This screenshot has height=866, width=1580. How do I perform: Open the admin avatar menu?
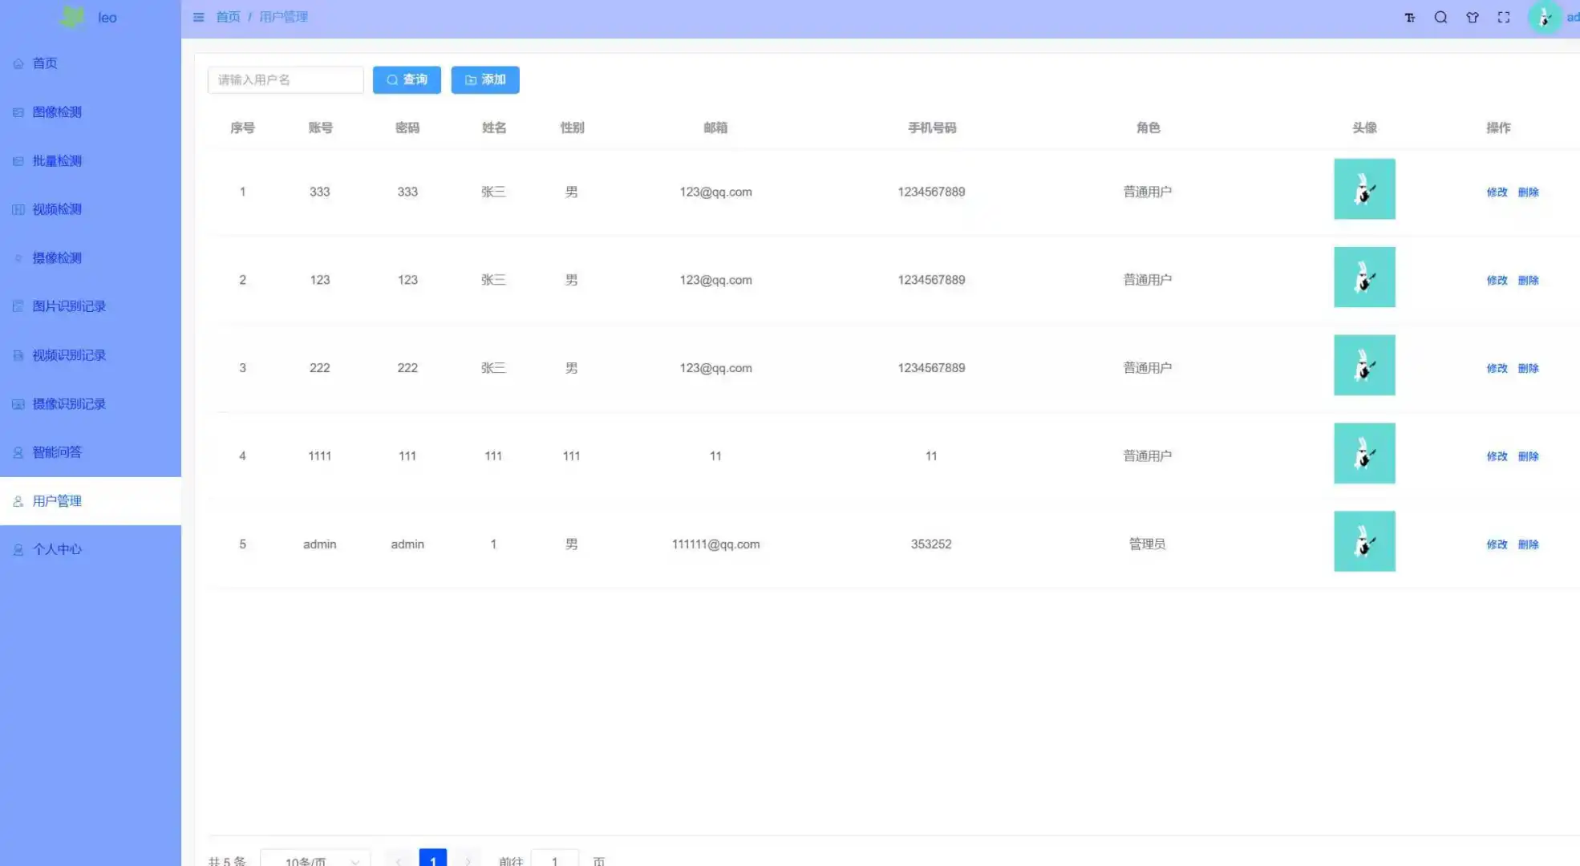(x=1544, y=17)
